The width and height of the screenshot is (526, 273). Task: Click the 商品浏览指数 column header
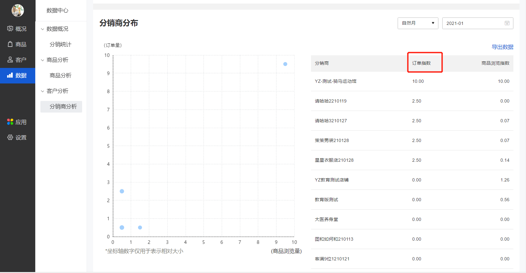495,63
